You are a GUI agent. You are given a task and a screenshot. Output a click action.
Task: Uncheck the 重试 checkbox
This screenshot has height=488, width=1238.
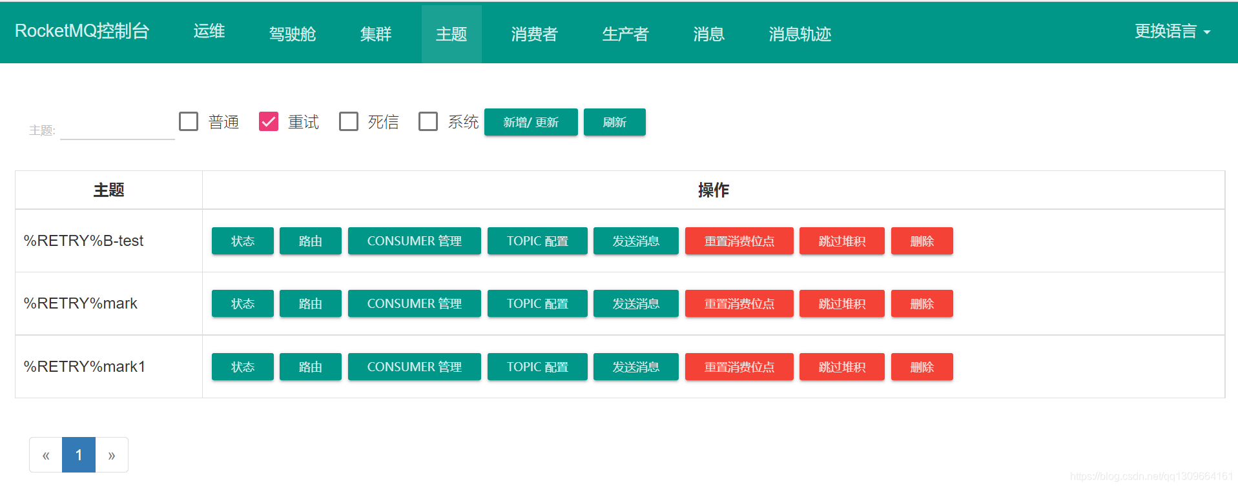(269, 121)
